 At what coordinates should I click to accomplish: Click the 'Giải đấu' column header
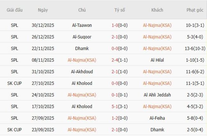coord(14,10)
